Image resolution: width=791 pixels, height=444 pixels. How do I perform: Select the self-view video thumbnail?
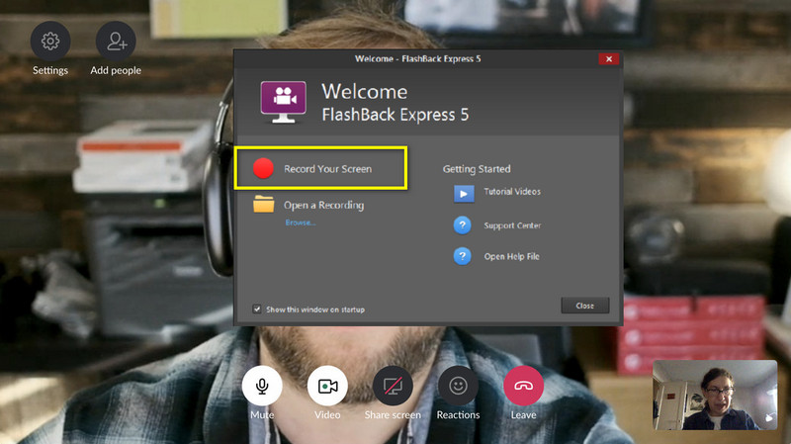tap(715, 395)
